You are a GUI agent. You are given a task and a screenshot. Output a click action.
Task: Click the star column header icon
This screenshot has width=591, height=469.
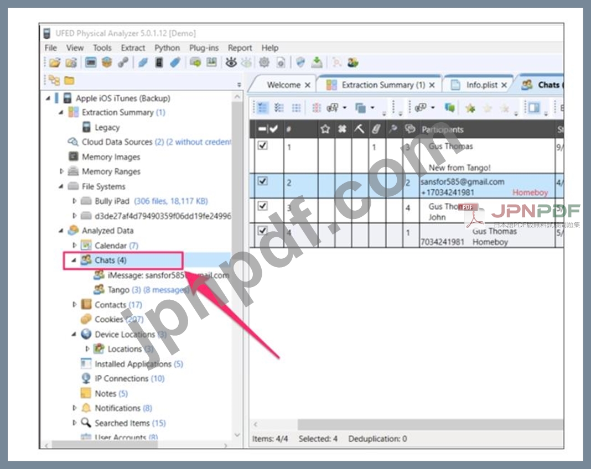coord(325,129)
